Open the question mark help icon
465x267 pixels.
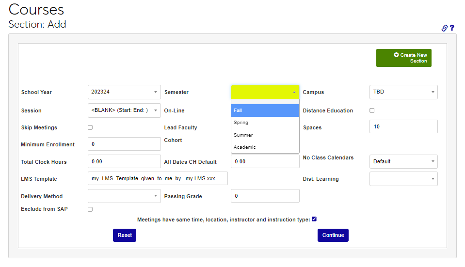(x=452, y=28)
